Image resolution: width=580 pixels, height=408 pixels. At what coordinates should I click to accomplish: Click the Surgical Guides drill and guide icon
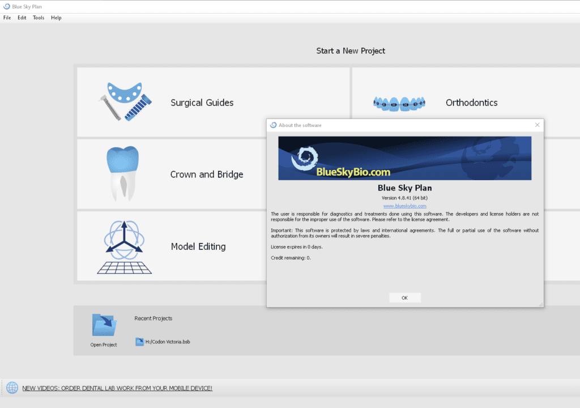122,102
